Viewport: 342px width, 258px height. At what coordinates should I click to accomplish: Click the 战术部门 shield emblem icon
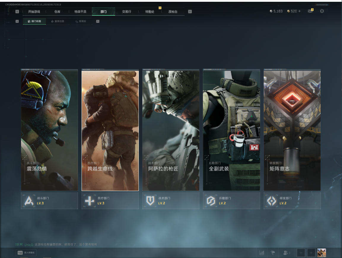[150, 201]
